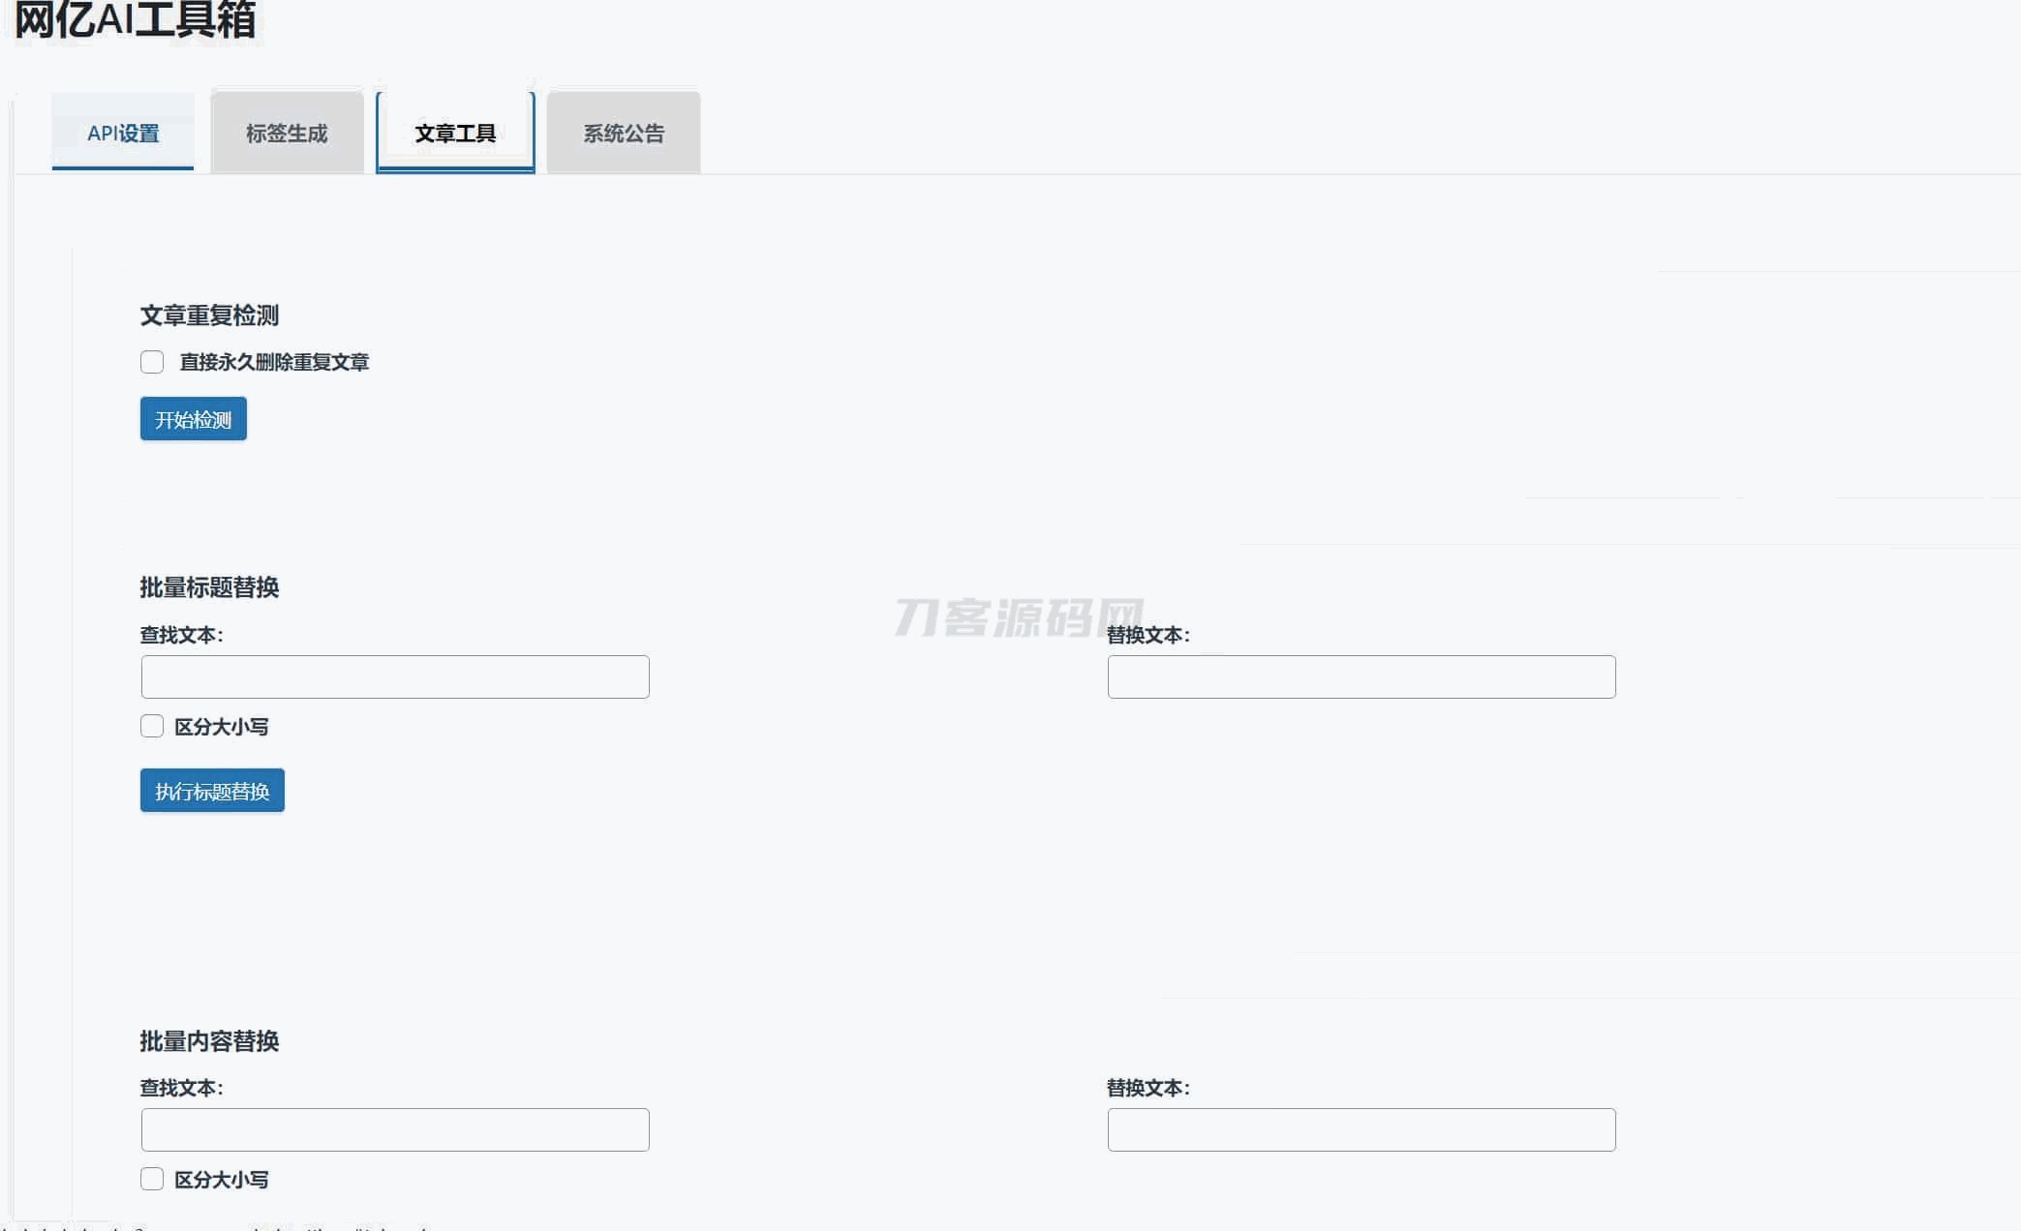This screenshot has height=1231, width=2021.
Task: Click the 批量标题替换 section heading
Action: tap(209, 587)
